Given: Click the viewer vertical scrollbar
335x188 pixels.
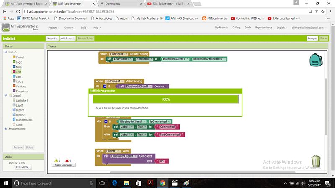Looking at the screenshot, I should click(x=326, y=107).
